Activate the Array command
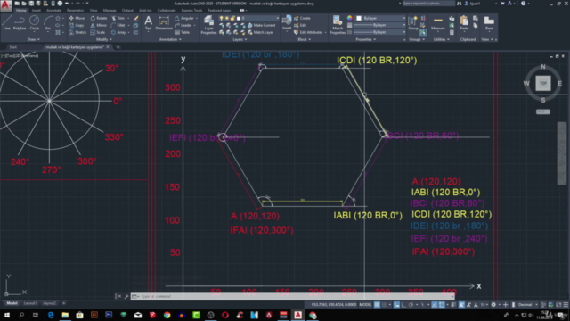 118,32
